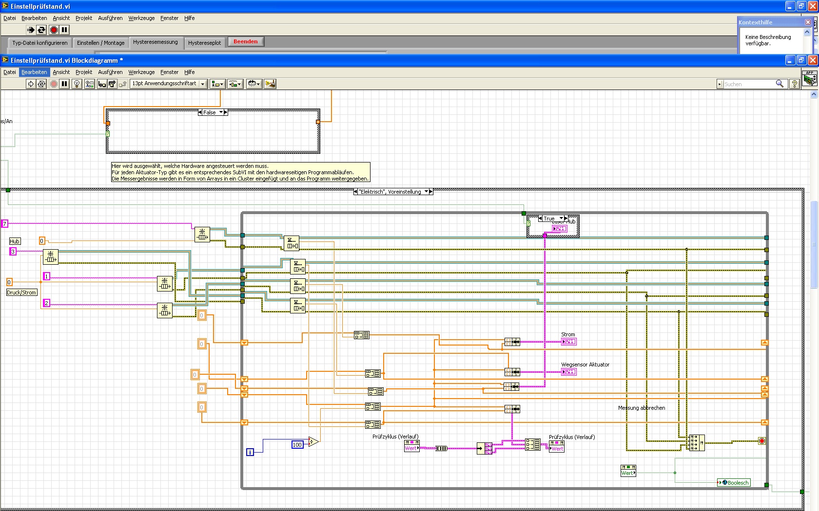Click the Retain wire values icon
This screenshot has height=511, width=819.
[x=89, y=84]
